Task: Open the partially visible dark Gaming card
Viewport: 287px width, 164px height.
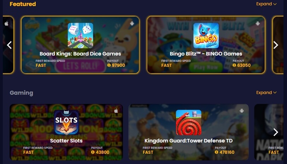Action: coord(269,132)
